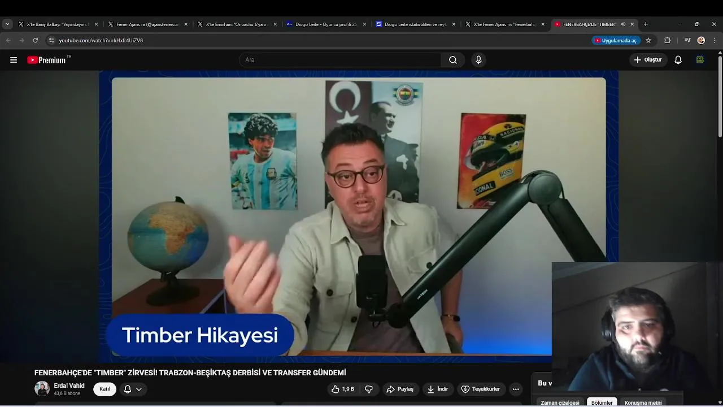
Task: Expand the subscription notification dropdown chevron
Action: pyautogui.click(x=139, y=389)
